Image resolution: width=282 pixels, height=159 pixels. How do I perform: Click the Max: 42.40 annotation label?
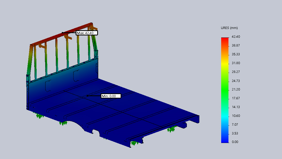(x=87, y=33)
